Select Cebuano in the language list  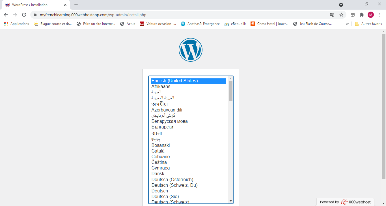(188, 157)
